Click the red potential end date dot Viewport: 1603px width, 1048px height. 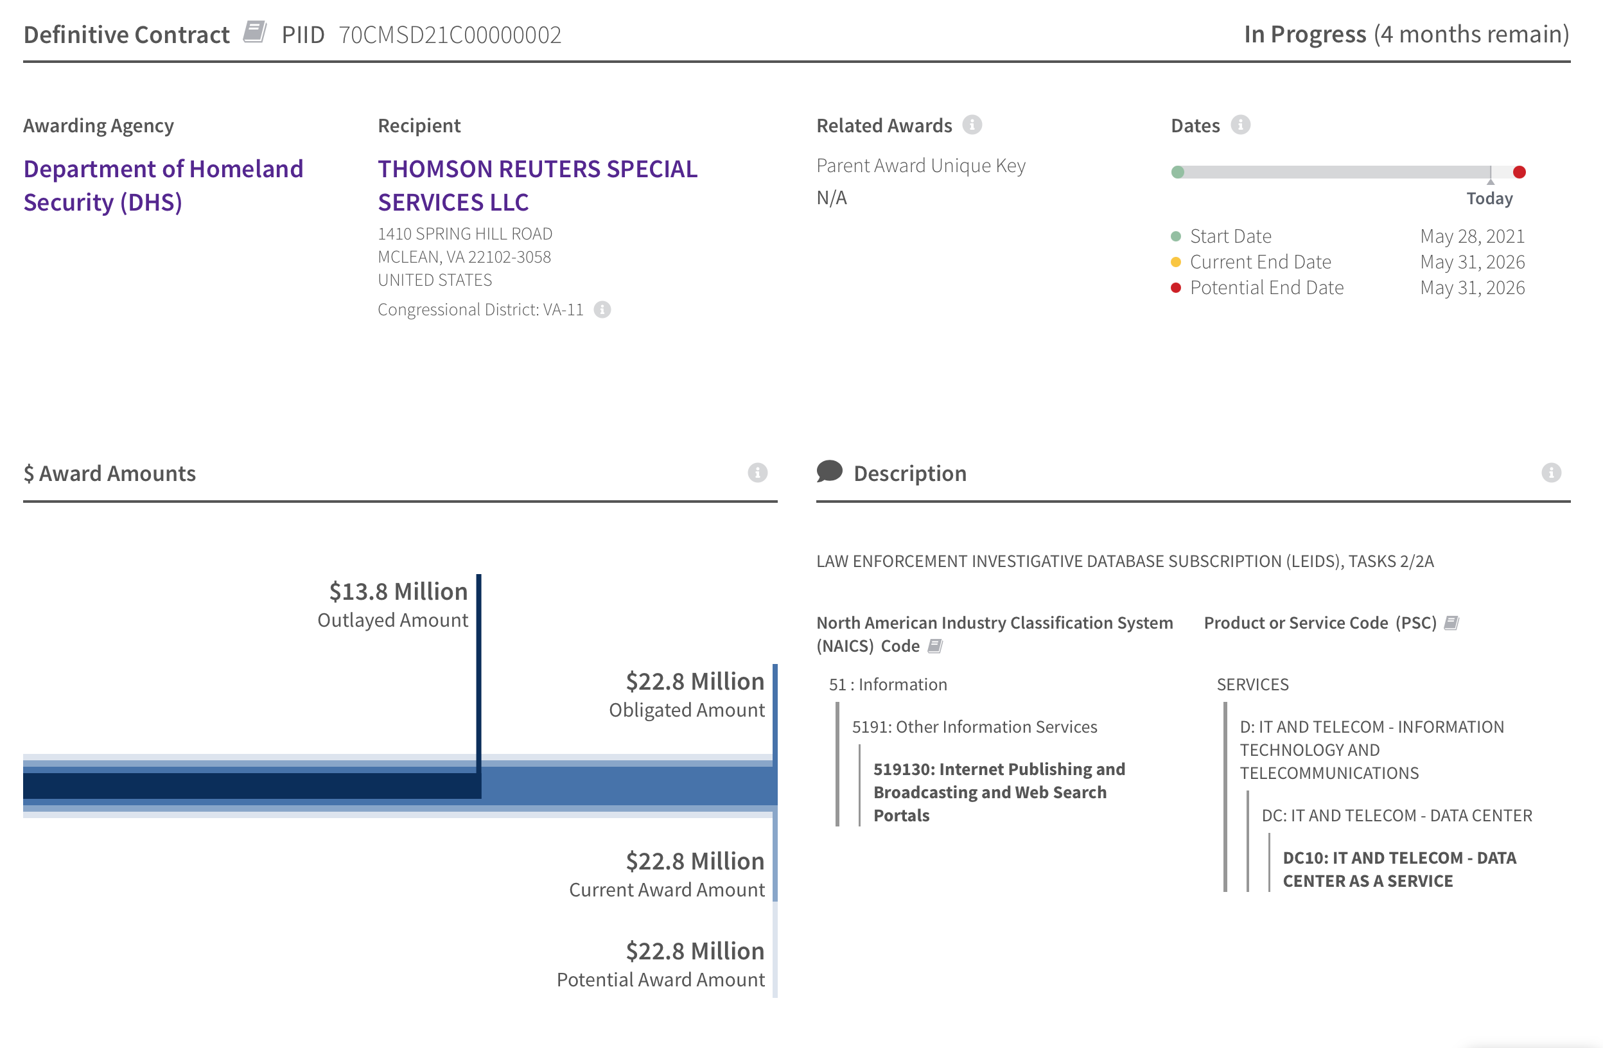pyautogui.click(x=1519, y=173)
